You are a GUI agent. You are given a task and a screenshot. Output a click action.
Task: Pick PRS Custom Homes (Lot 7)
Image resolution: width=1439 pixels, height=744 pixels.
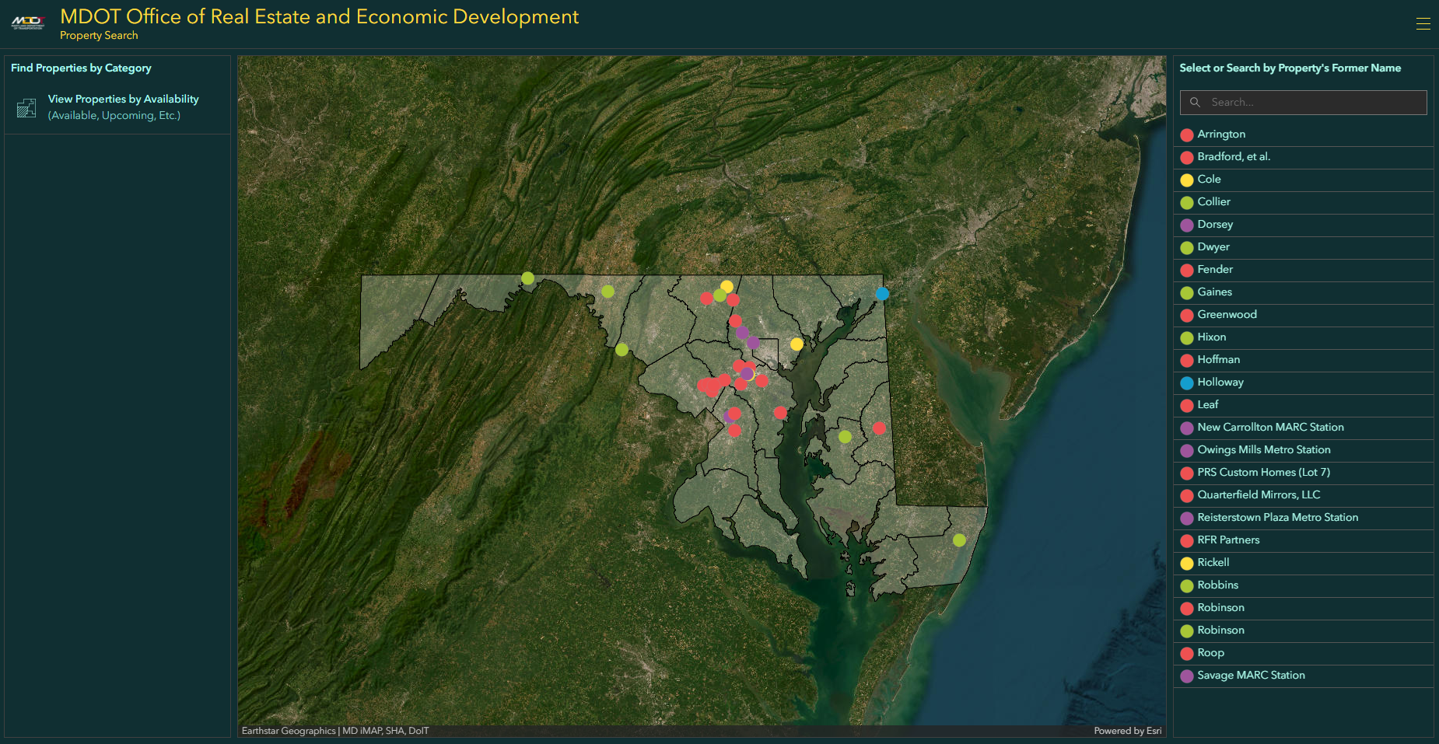tap(1263, 473)
